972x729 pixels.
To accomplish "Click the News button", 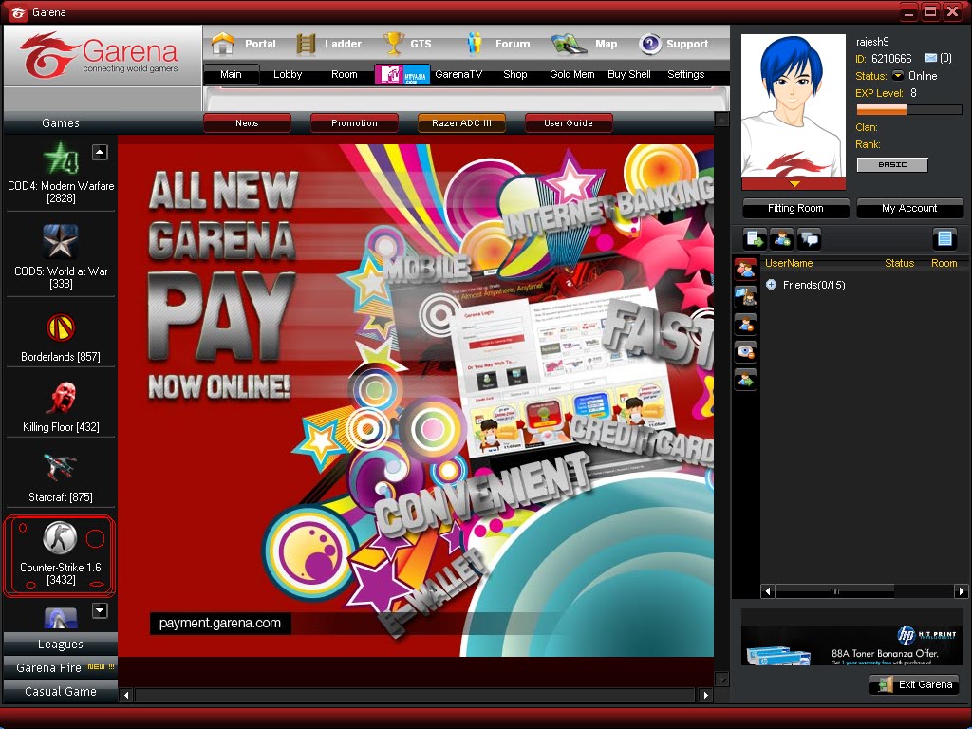I will [x=247, y=122].
